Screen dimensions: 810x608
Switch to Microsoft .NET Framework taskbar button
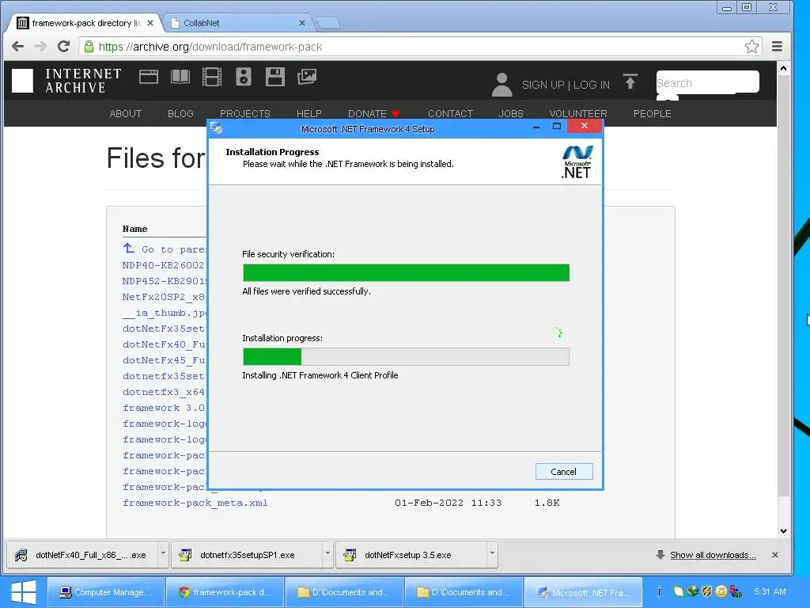[x=583, y=592]
